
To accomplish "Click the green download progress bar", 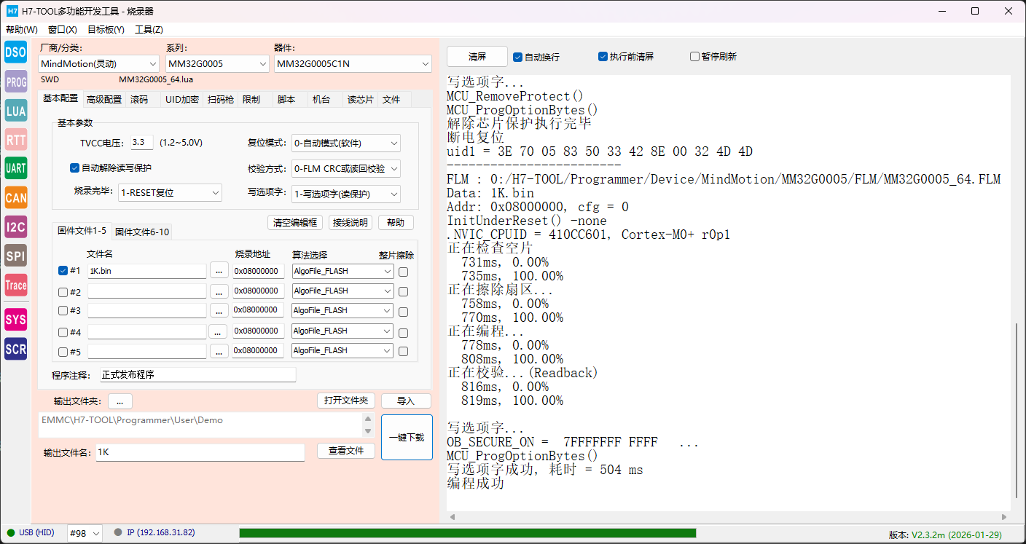I will [x=467, y=533].
